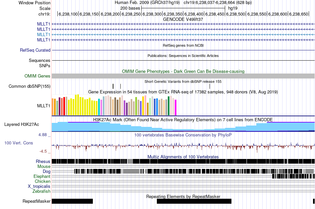Click the Elephant alignment block
The width and height of the screenshot is (315, 209).
pos(293,176)
